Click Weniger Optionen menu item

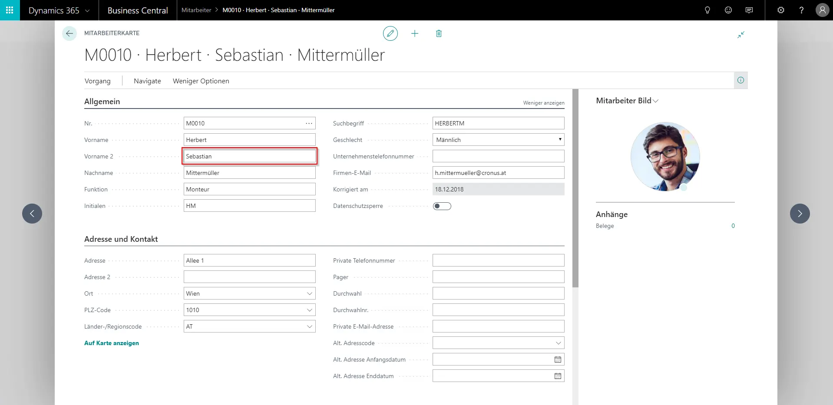(x=201, y=81)
